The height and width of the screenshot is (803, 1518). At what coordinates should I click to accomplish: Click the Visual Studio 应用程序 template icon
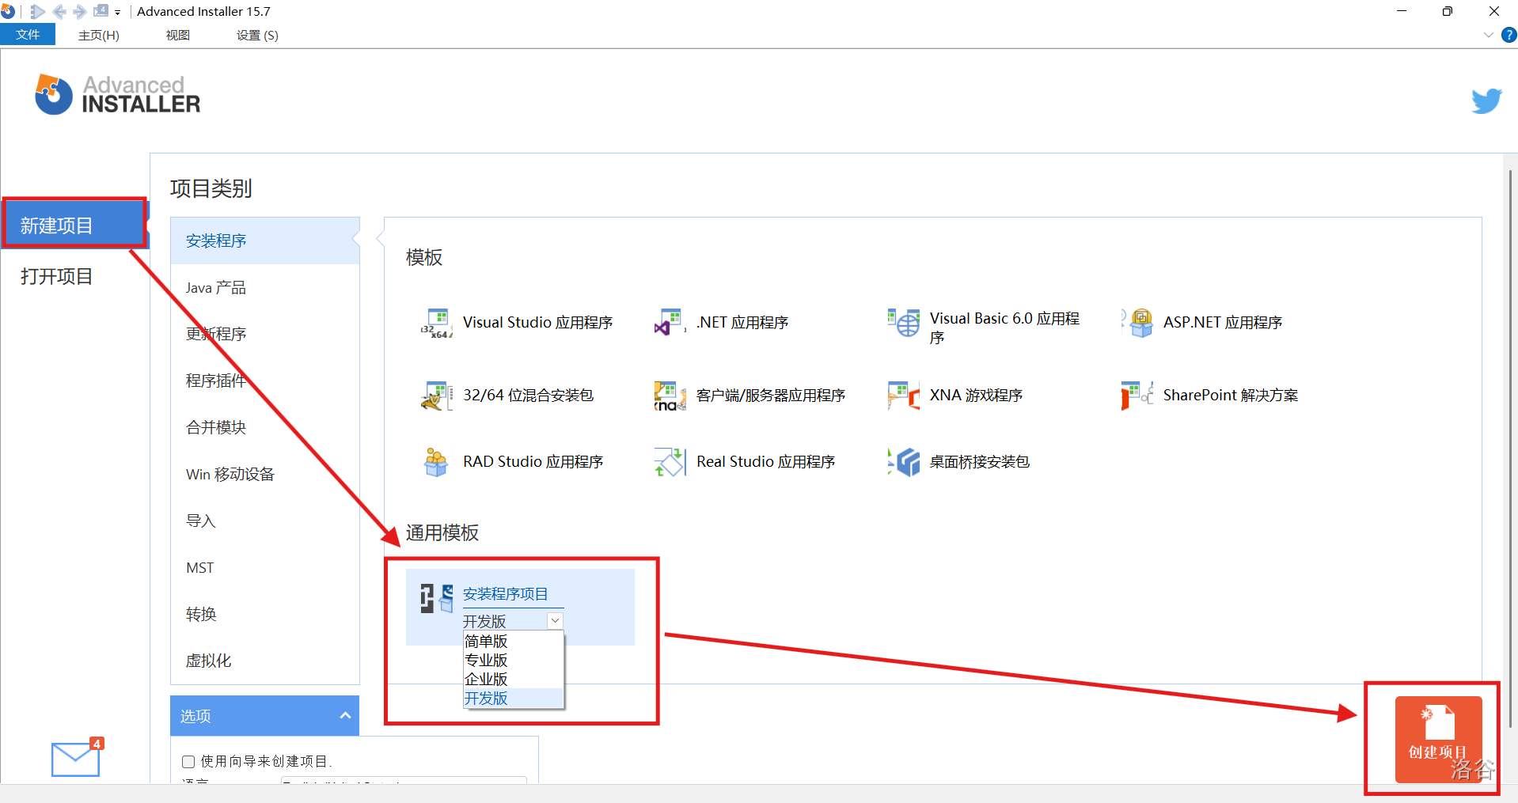[436, 323]
